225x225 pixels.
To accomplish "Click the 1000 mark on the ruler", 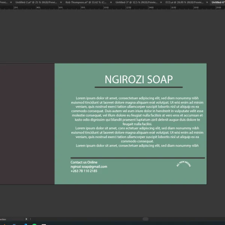I will coord(106,7).
